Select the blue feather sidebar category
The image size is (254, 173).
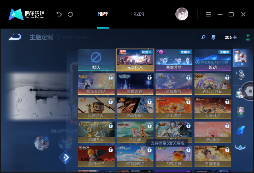pos(240,130)
